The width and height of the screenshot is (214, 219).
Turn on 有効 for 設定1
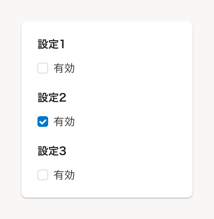(43, 68)
